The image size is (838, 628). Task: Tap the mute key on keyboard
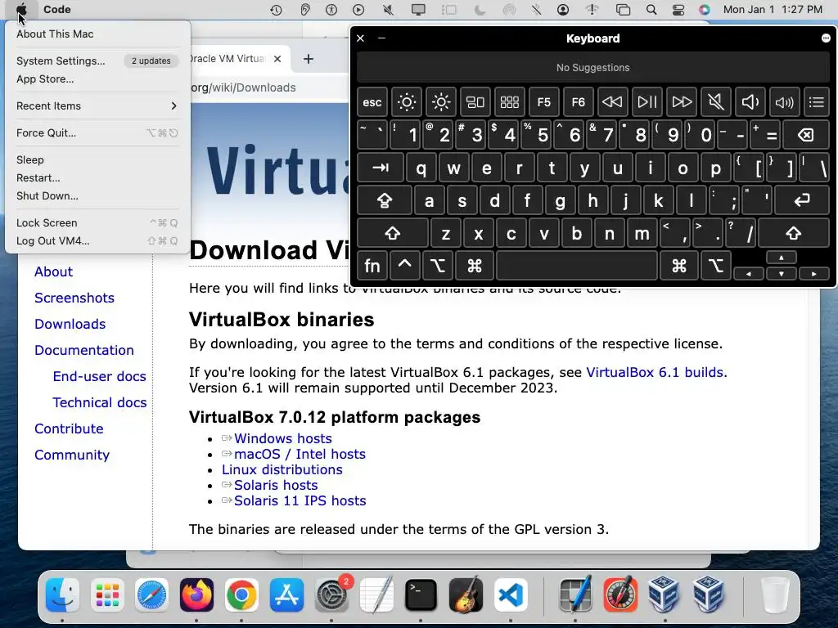[x=715, y=102]
